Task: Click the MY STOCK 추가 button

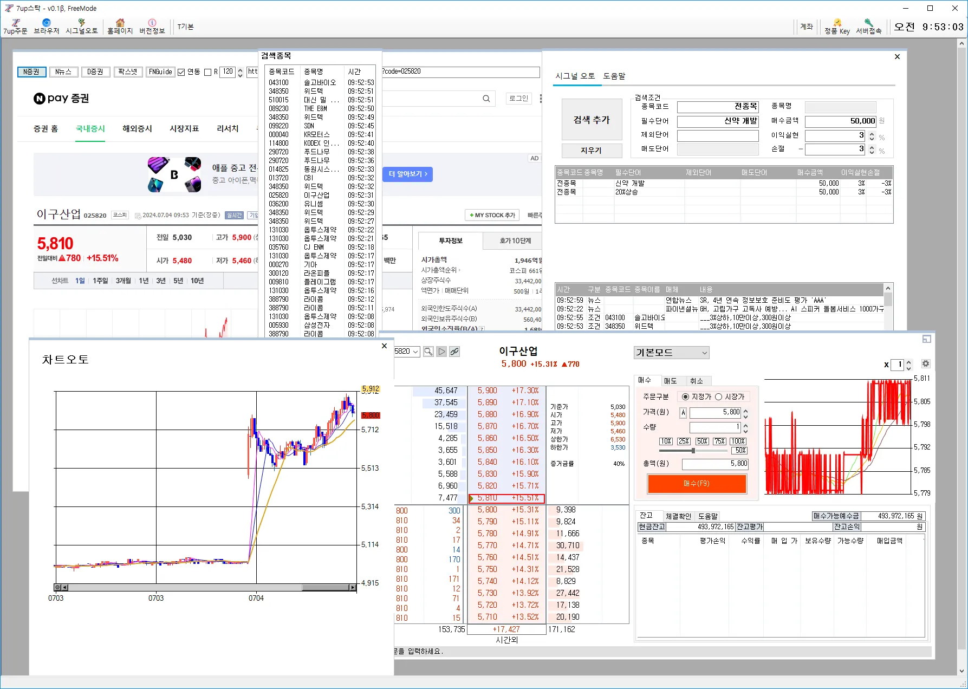Action: (492, 215)
